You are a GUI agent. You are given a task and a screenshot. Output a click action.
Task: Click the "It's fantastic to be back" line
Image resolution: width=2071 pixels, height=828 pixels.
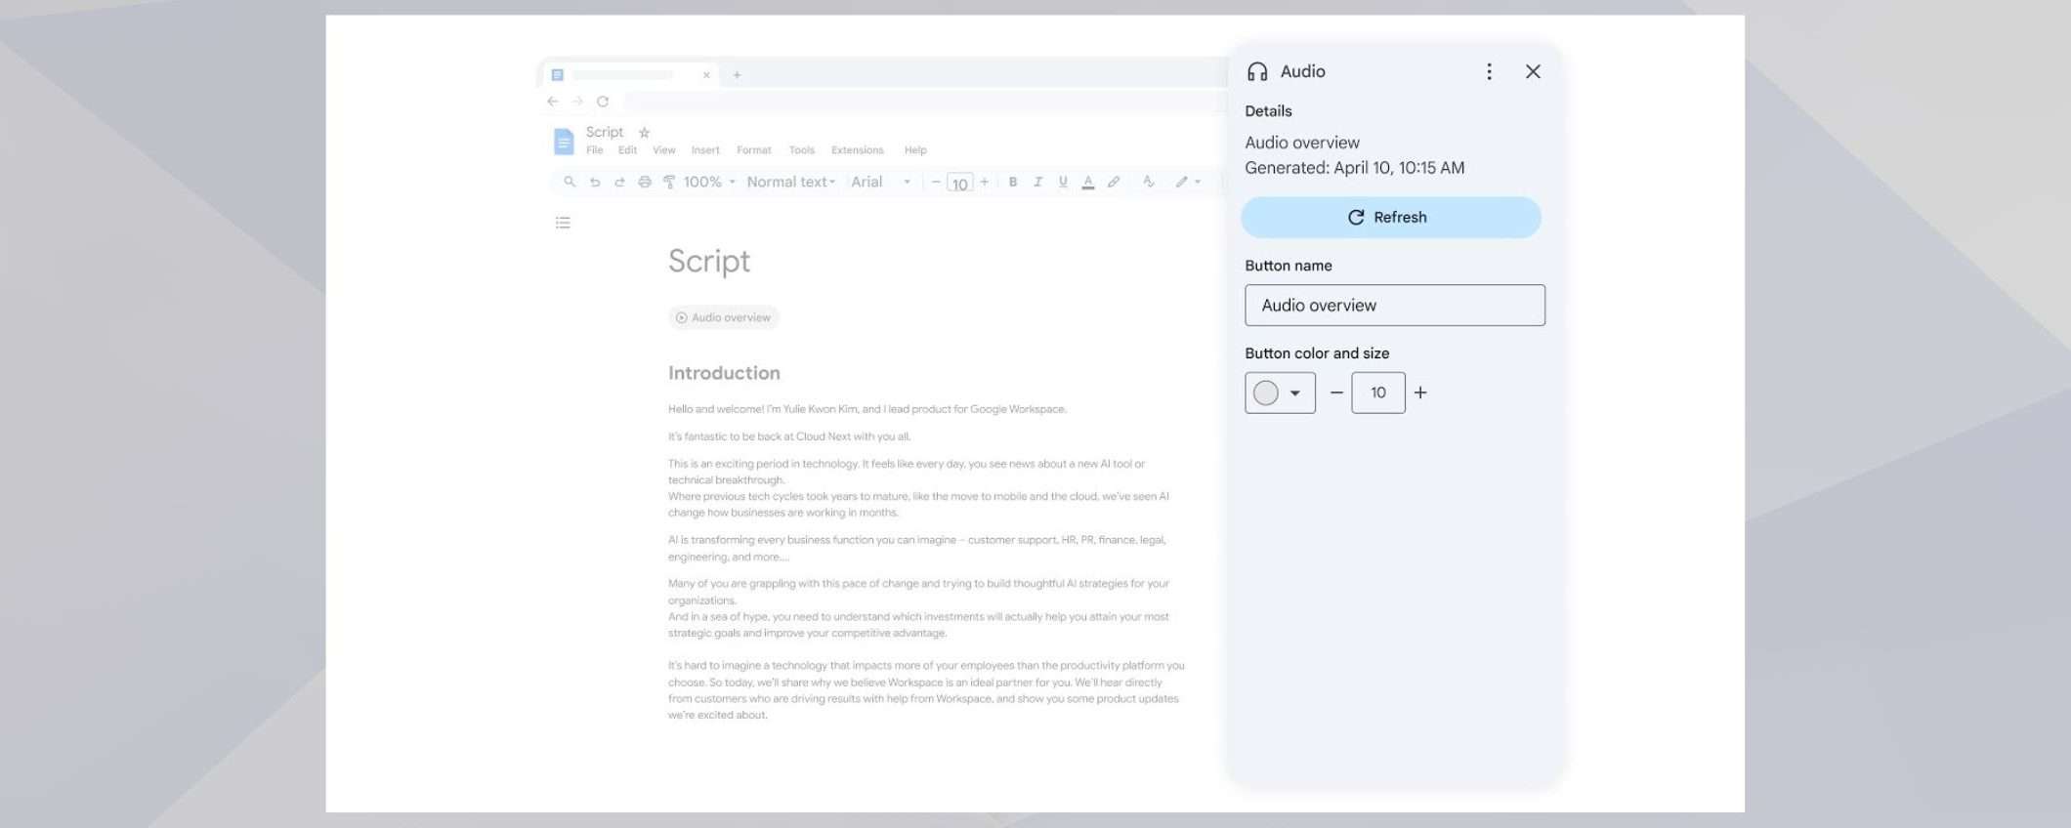[789, 436]
